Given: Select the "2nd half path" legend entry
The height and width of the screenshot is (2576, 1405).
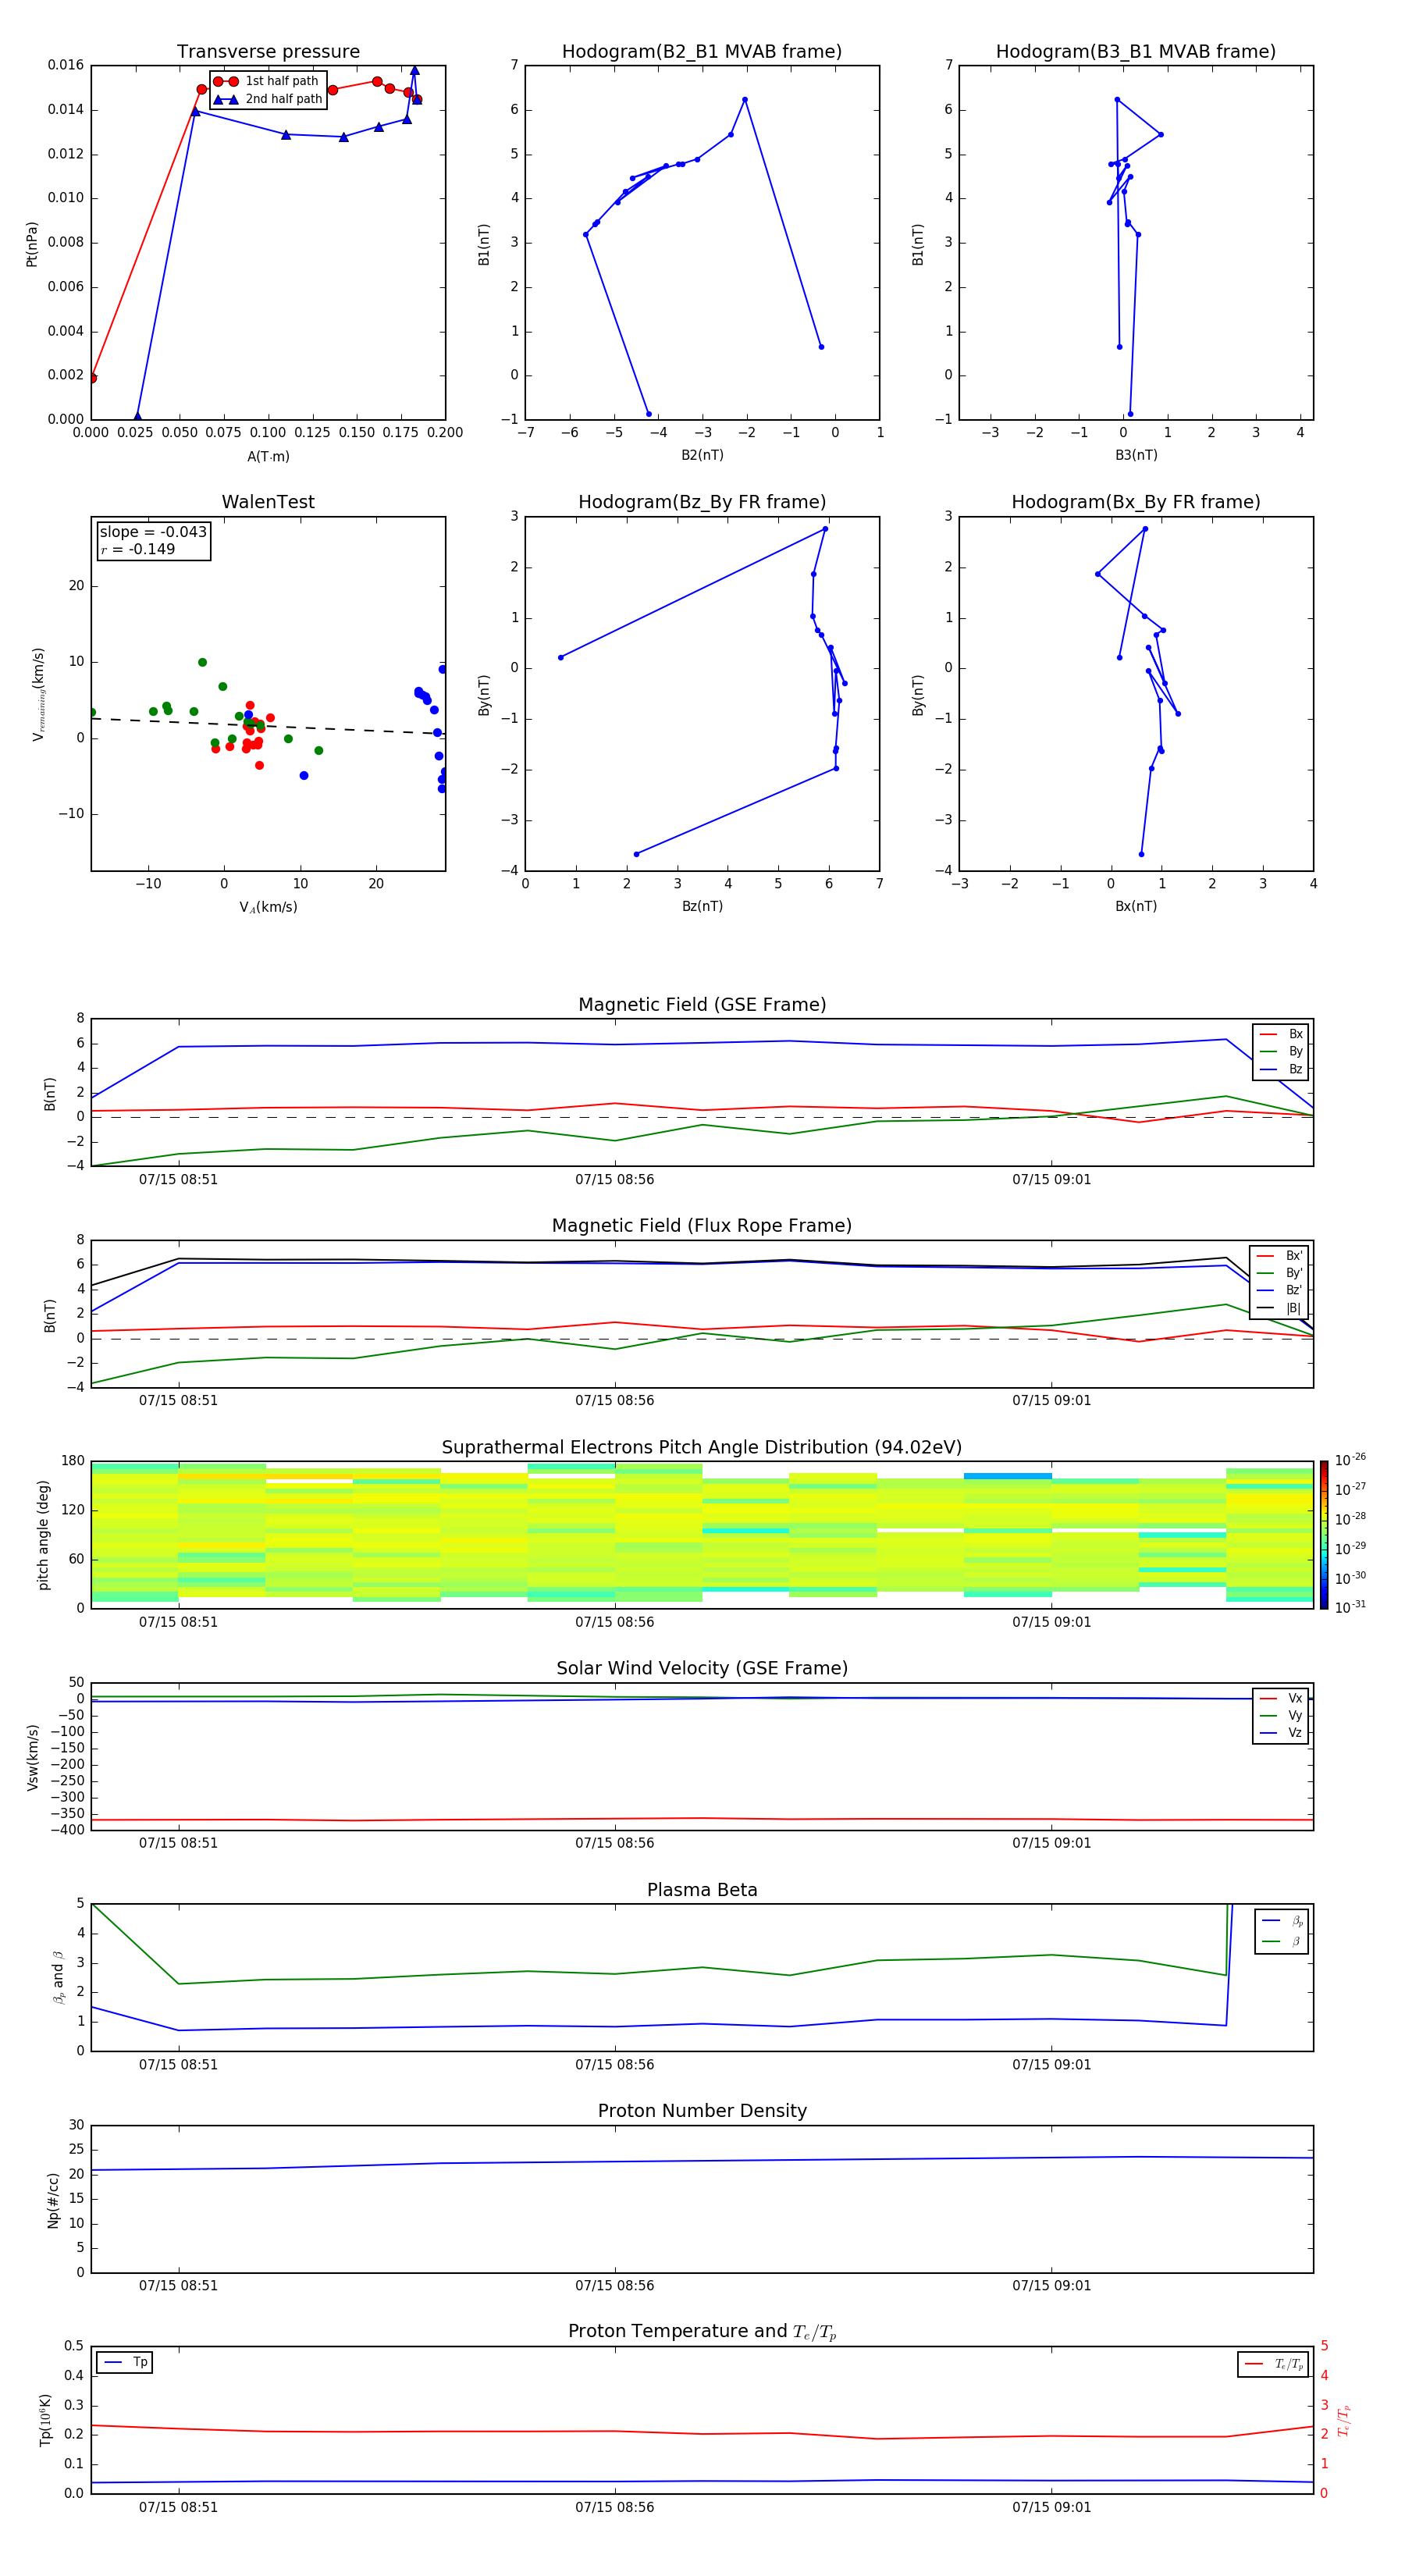Looking at the screenshot, I should click(267, 99).
